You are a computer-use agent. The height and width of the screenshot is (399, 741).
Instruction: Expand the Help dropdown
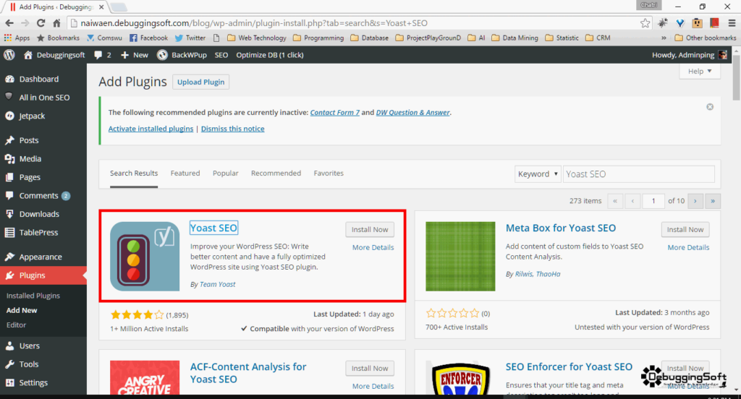700,72
